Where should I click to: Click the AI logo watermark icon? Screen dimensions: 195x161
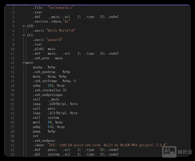click(x=169, y=151)
